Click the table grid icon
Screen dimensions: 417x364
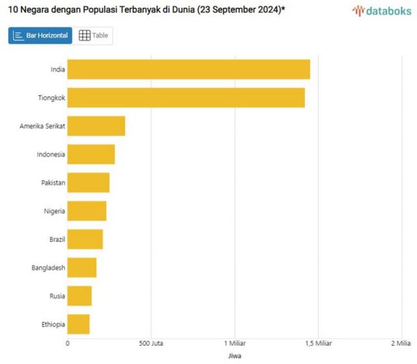point(84,36)
